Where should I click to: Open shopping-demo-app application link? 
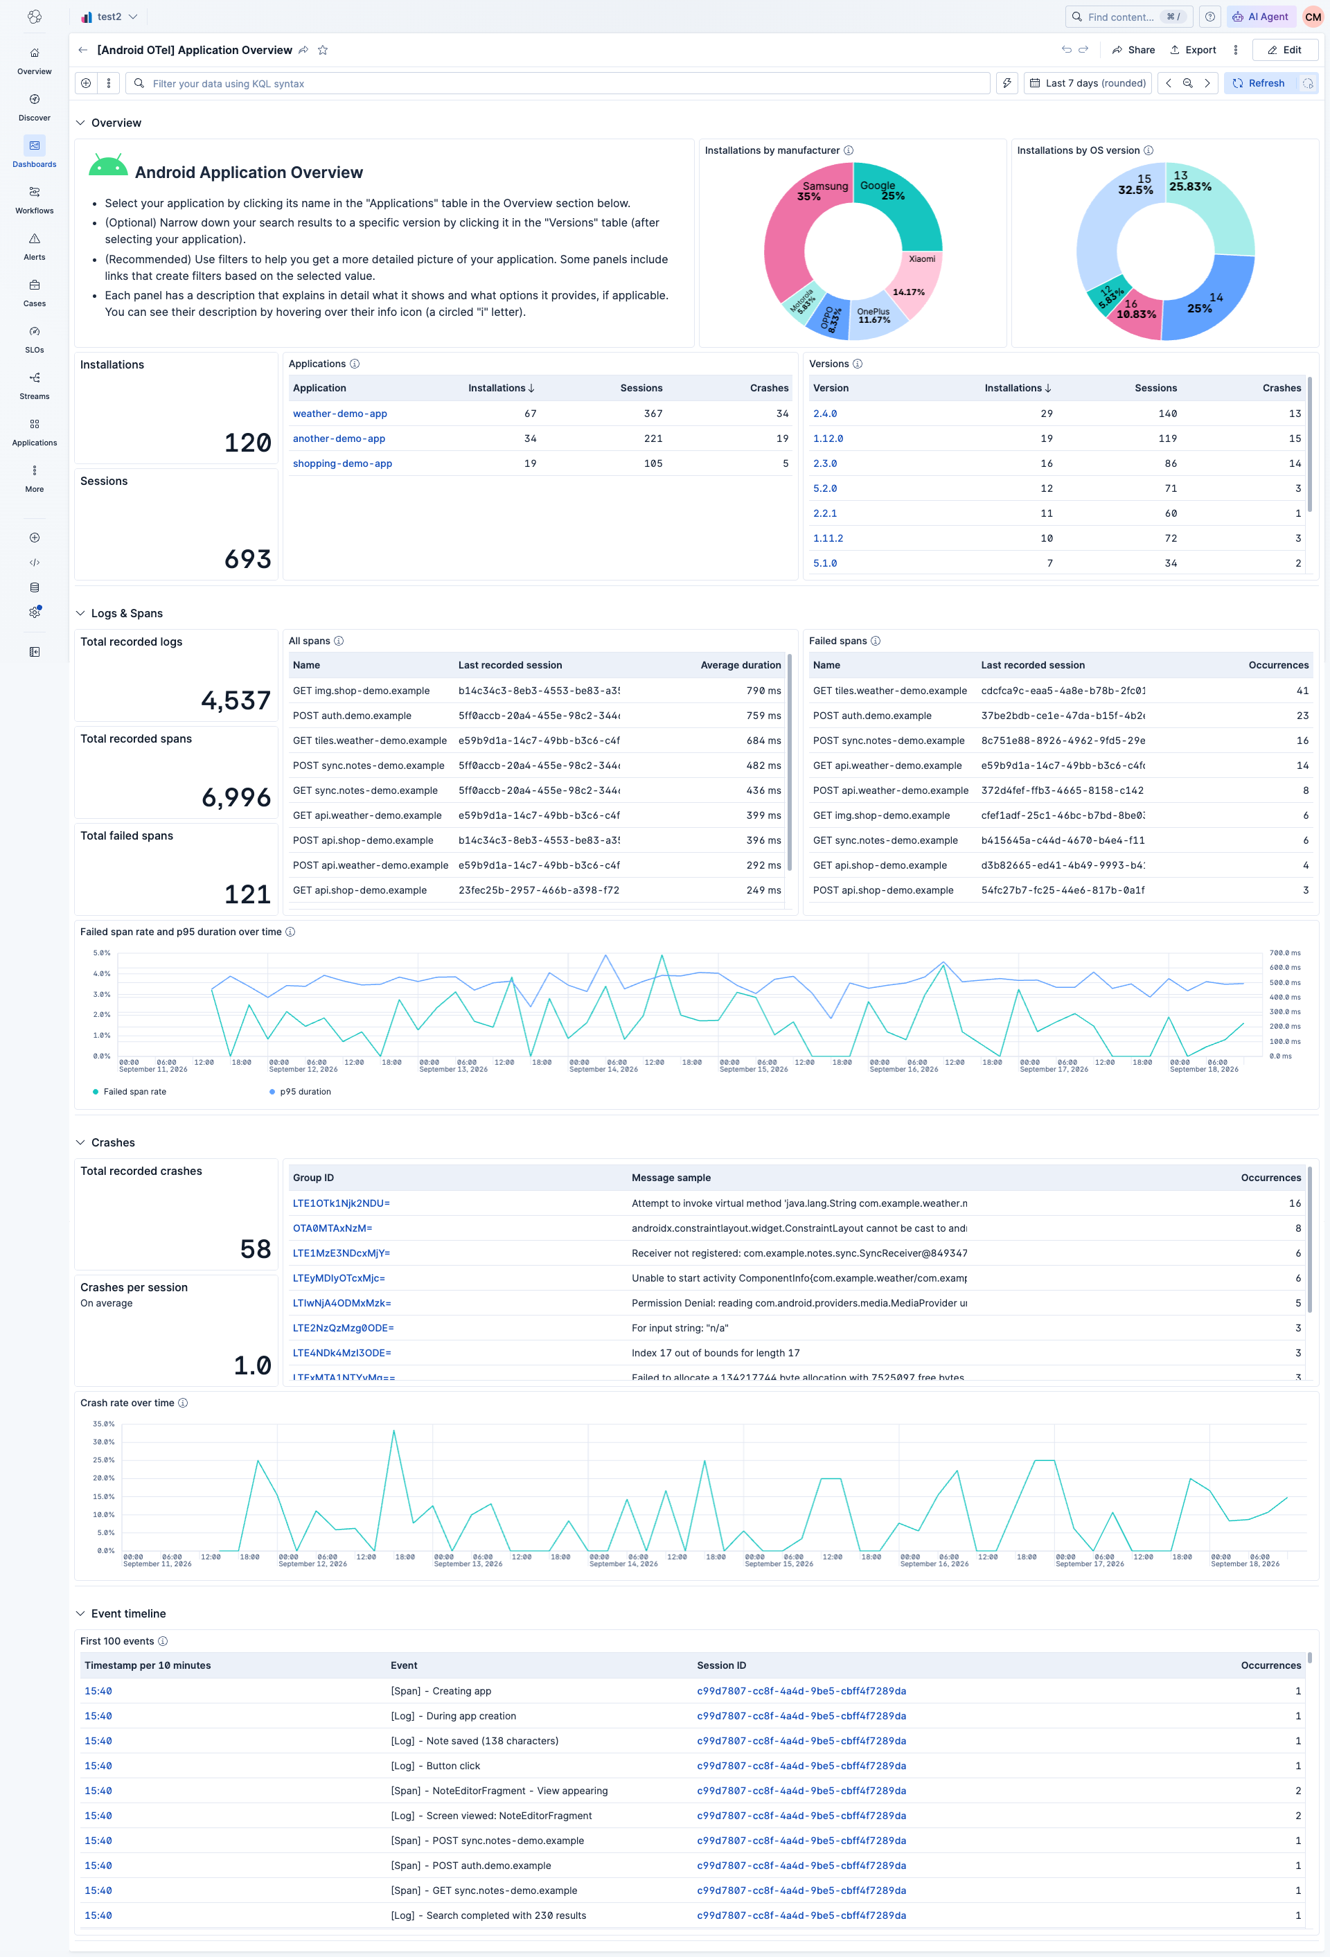342,463
